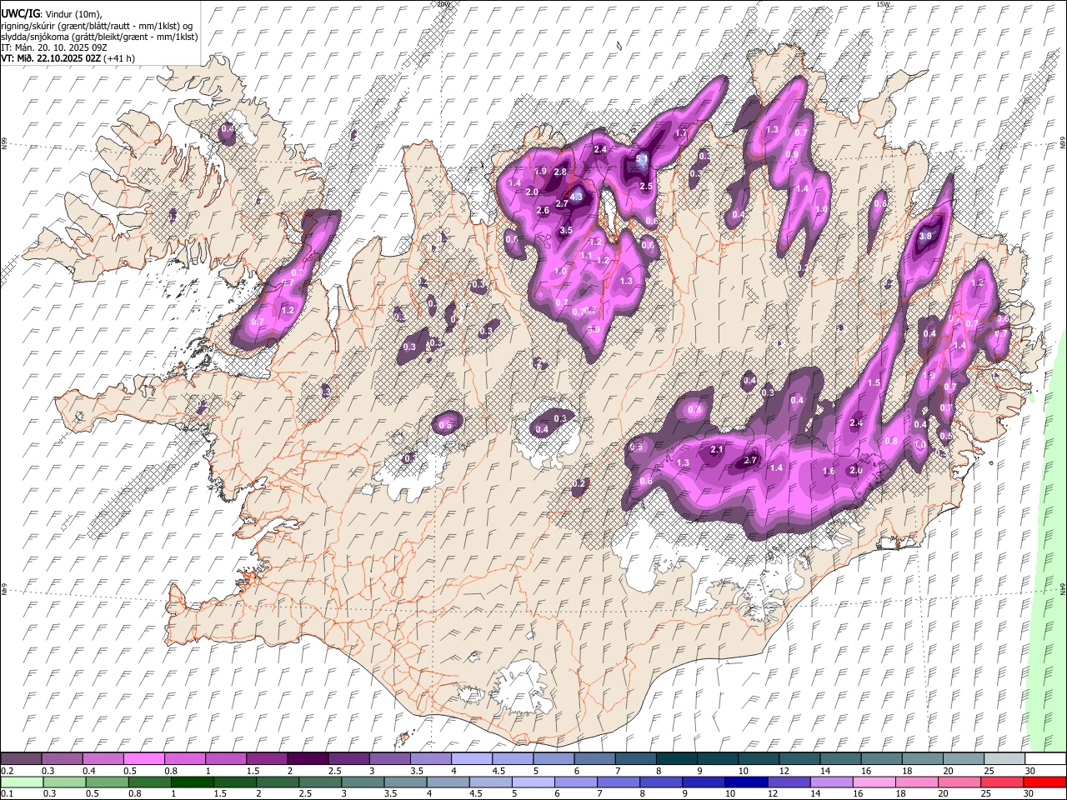Click the 2.1 snowfall value label
This screenshot has height=800, width=1067.
[x=717, y=450]
